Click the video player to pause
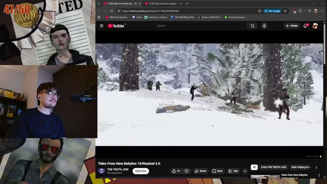The image size is (327, 184). coord(209,95)
